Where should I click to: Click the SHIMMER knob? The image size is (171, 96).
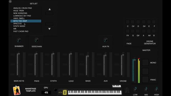[x=19, y=40]
